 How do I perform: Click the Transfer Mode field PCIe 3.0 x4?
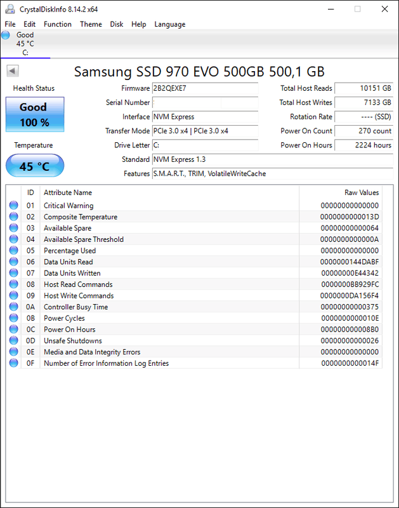point(205,131)
